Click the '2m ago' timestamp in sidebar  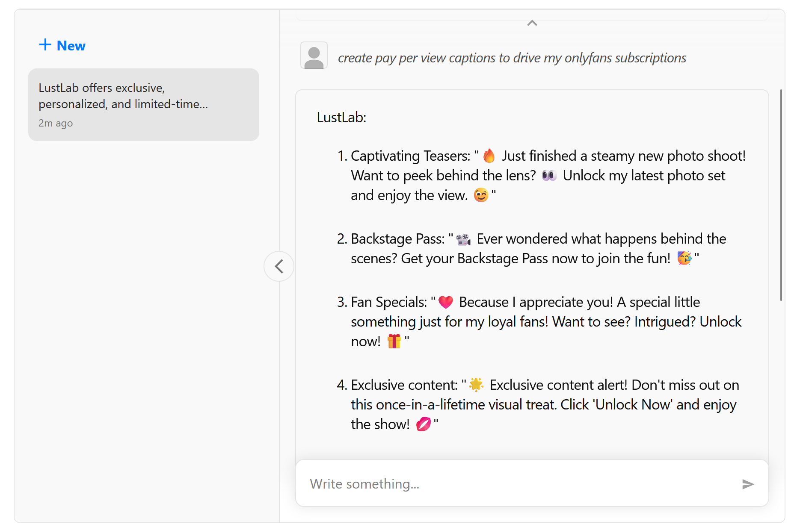point(56,123)
